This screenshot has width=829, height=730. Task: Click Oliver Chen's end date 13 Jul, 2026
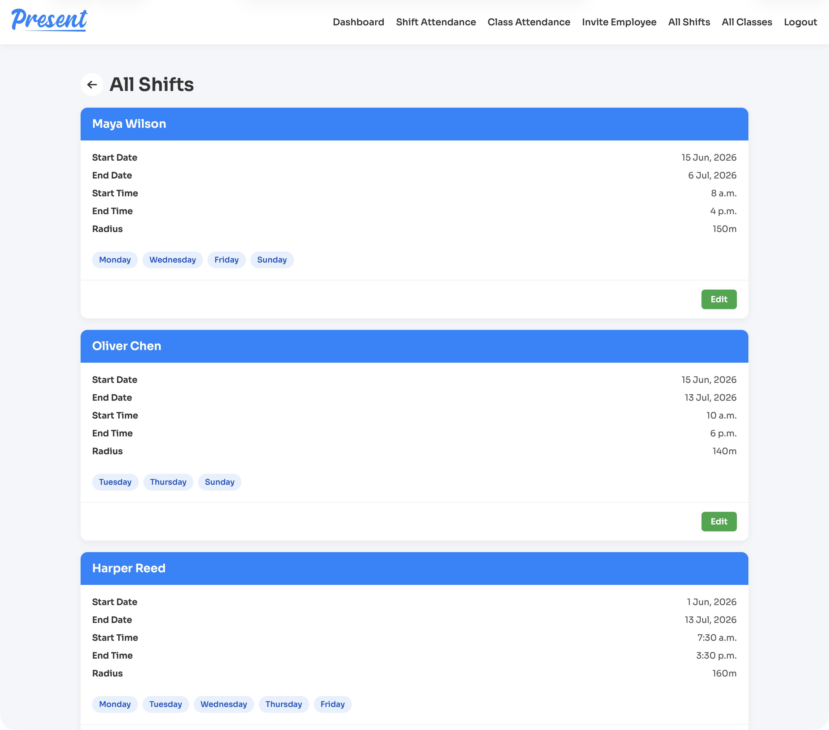pos(710,398)
